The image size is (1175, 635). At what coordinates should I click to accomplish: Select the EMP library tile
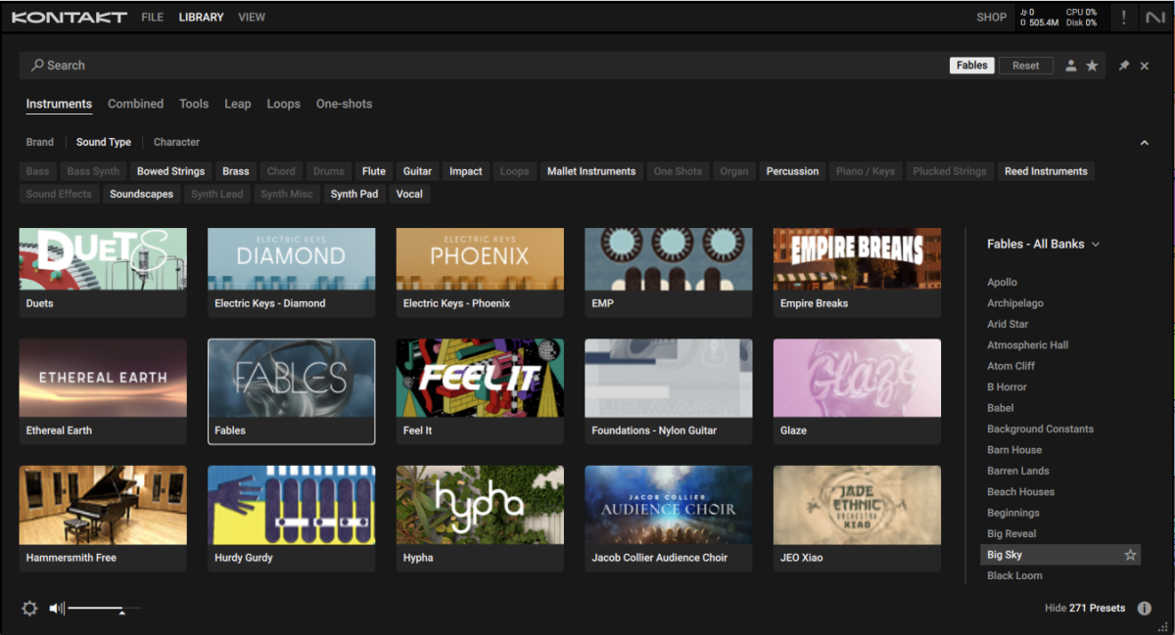pyautogui.click(x=669, y=272)
